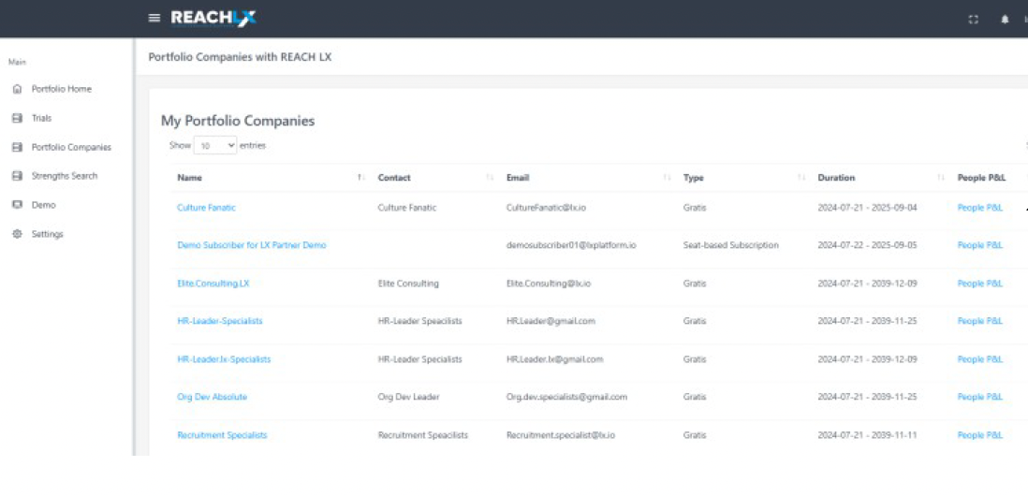1028x496 pixels.
Task: Click duration 2024-07-22 - 2025-09-05
Action: coord(867,245)
